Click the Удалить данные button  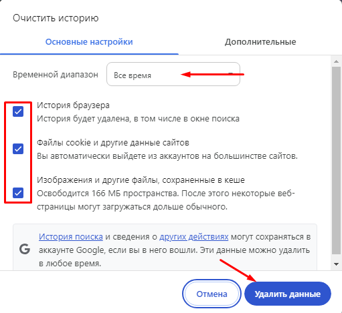[288, 294]
